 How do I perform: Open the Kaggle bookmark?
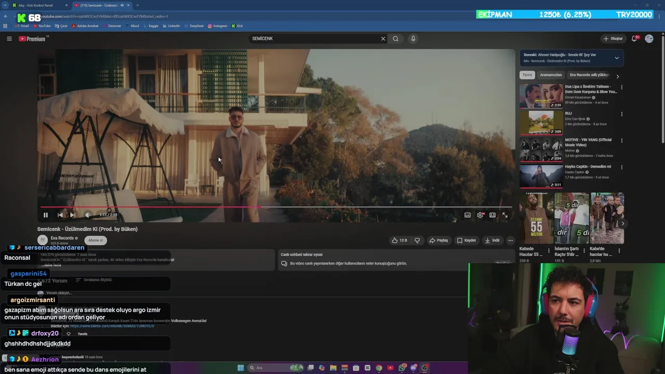click(151, 25)
